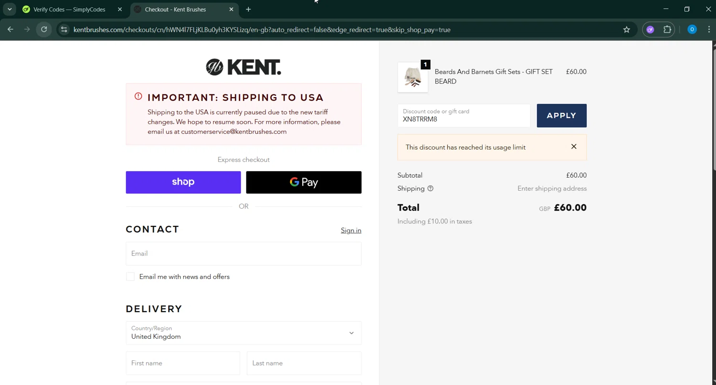Reload the checkout page

pyautogui.click(x=44, y=30)
